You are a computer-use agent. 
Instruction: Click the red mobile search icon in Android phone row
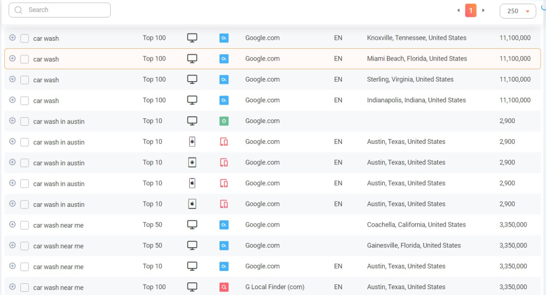224,142
